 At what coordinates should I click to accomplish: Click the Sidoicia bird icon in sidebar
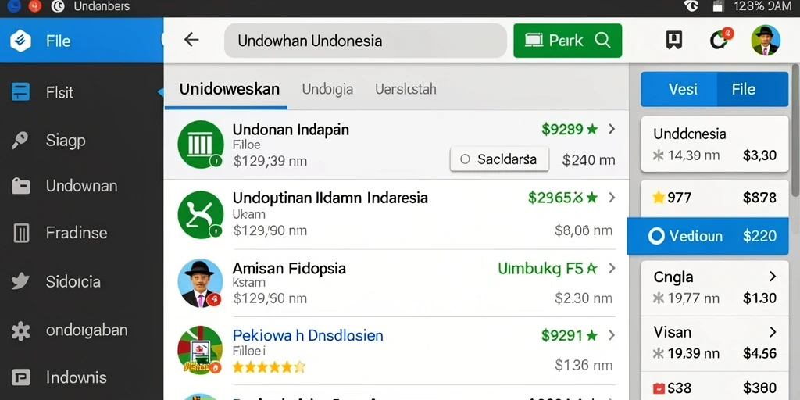pyautogui.click(x=20, y=281)
